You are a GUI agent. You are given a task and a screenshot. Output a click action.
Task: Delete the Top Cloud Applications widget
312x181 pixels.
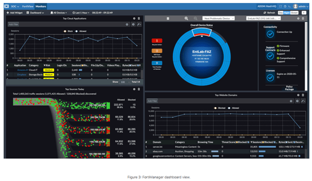click(x=139, y=18)
